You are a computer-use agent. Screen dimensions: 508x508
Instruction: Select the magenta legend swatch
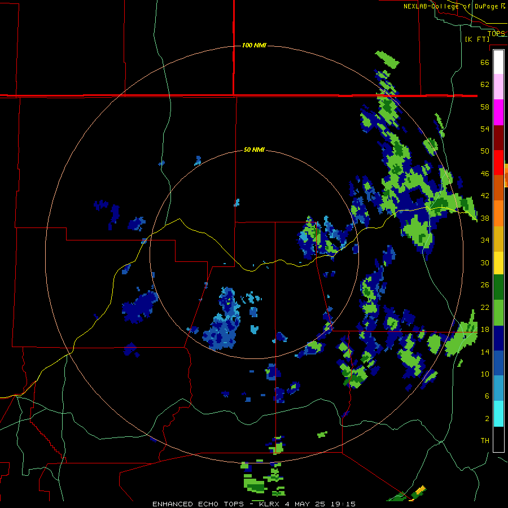[498, 112]
